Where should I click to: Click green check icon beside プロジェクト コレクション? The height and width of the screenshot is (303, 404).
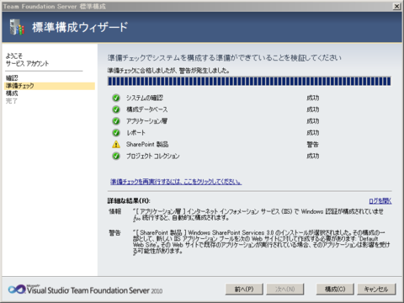116,156
